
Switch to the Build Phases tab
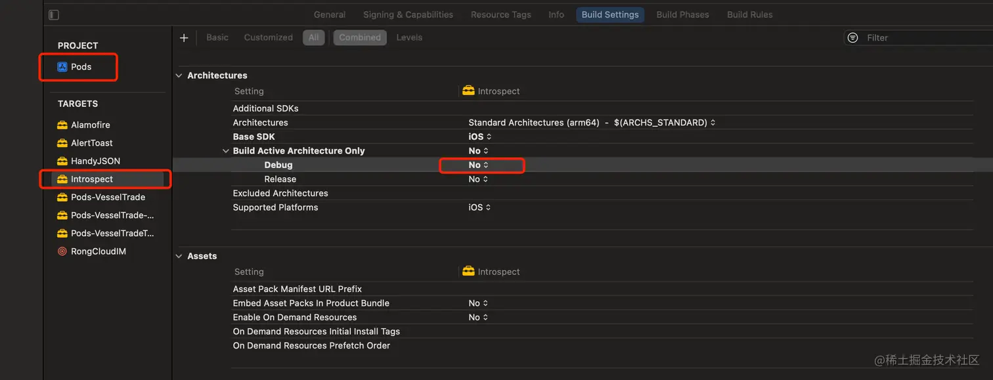pos(682,14)
